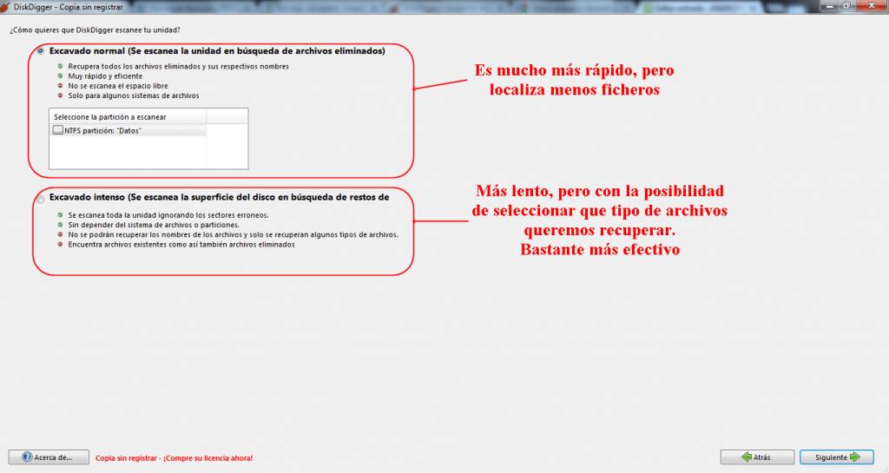Select the Excavado intenso radio option

[40, 200]
